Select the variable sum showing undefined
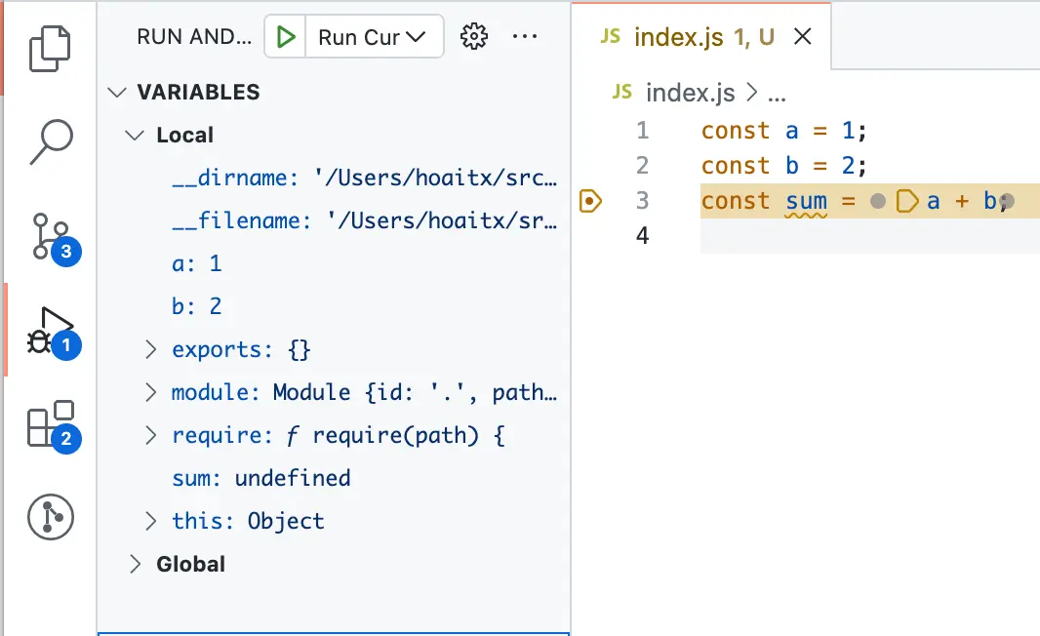The height and width of the screenshot is (636, 1040). [261, 478]
